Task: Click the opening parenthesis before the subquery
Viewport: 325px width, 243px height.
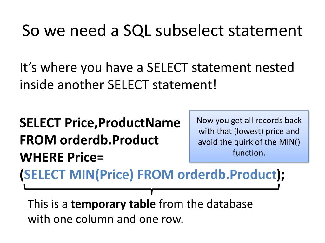Action: pos(22,175)
